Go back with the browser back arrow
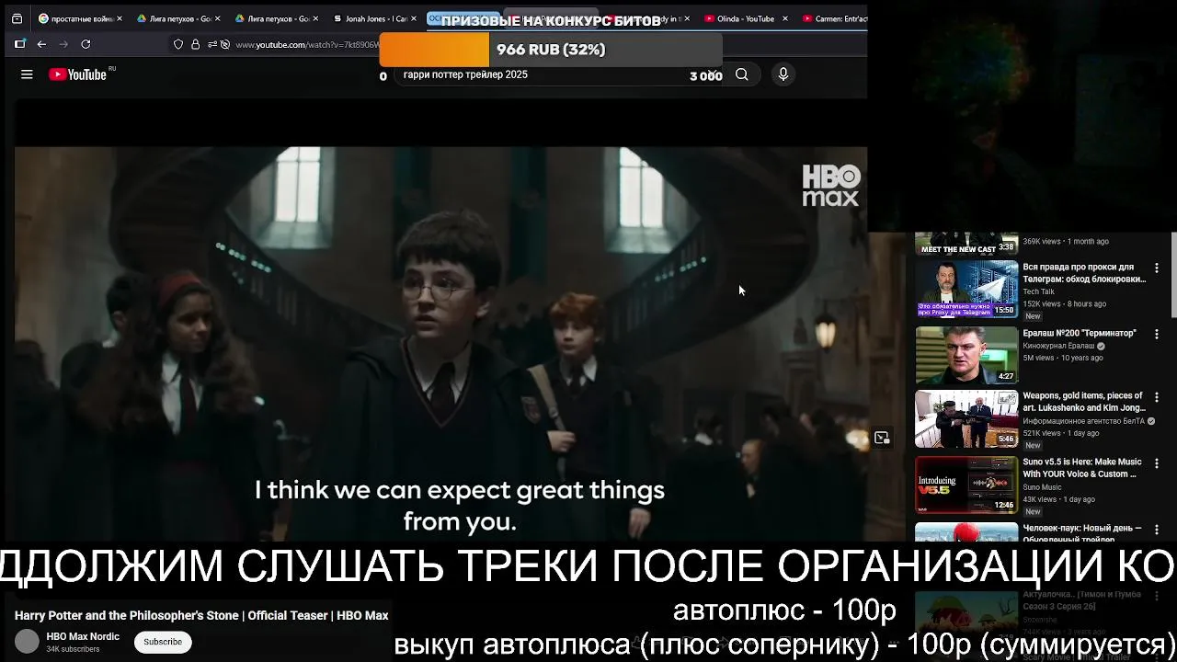 (x=41, y=44)
